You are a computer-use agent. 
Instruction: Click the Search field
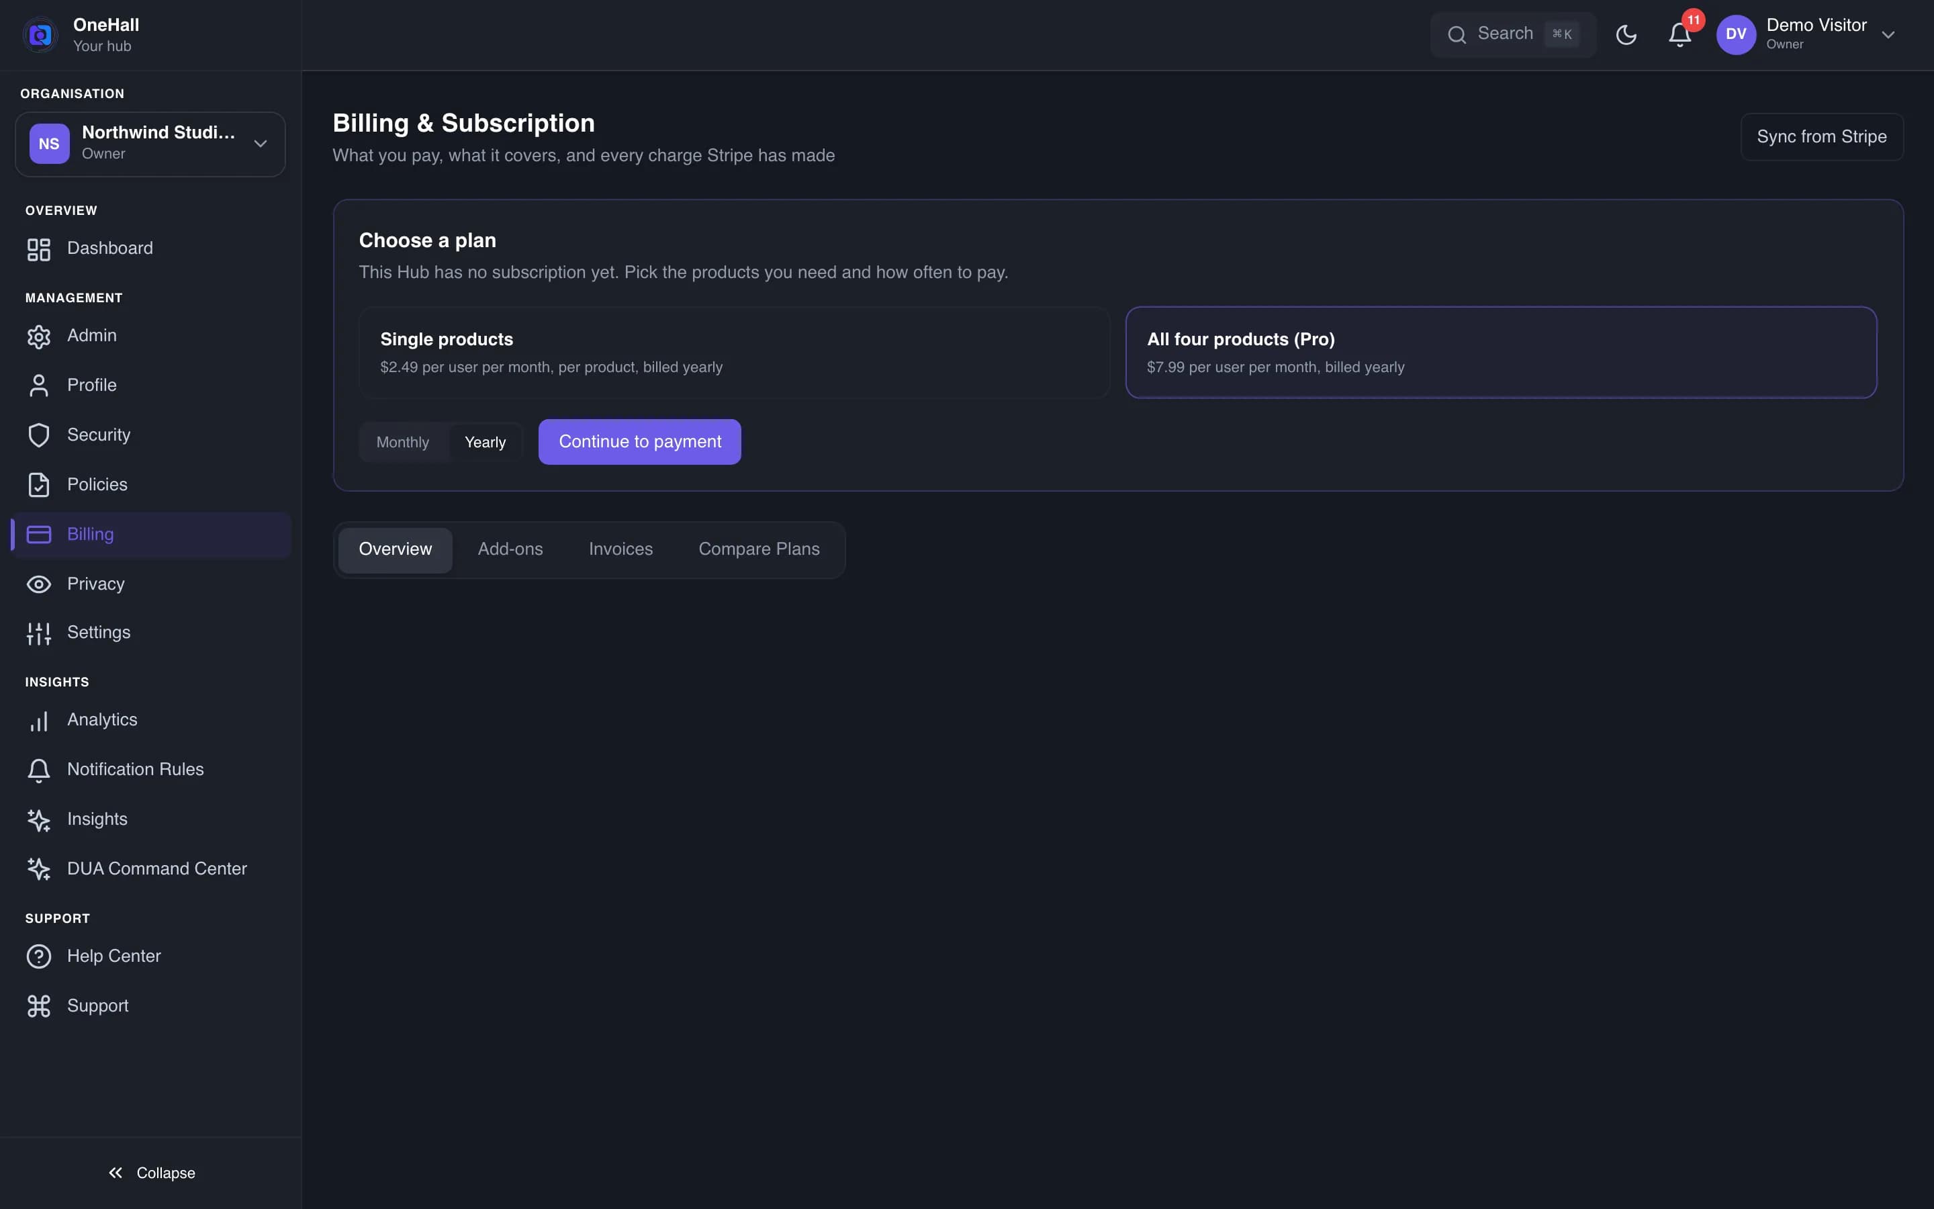(1512, 34)
